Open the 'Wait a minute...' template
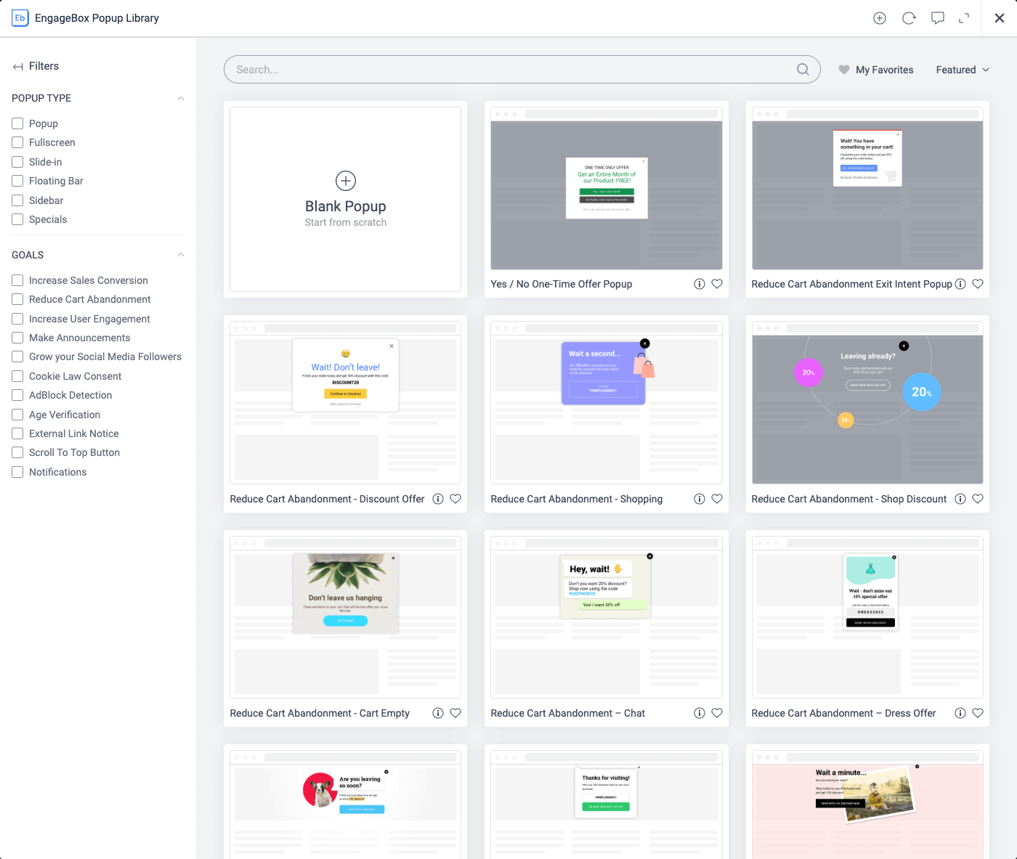 click(867, 805)
